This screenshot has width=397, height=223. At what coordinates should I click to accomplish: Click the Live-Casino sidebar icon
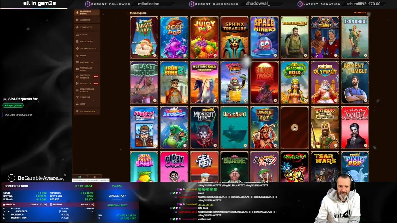coord(77,41)
